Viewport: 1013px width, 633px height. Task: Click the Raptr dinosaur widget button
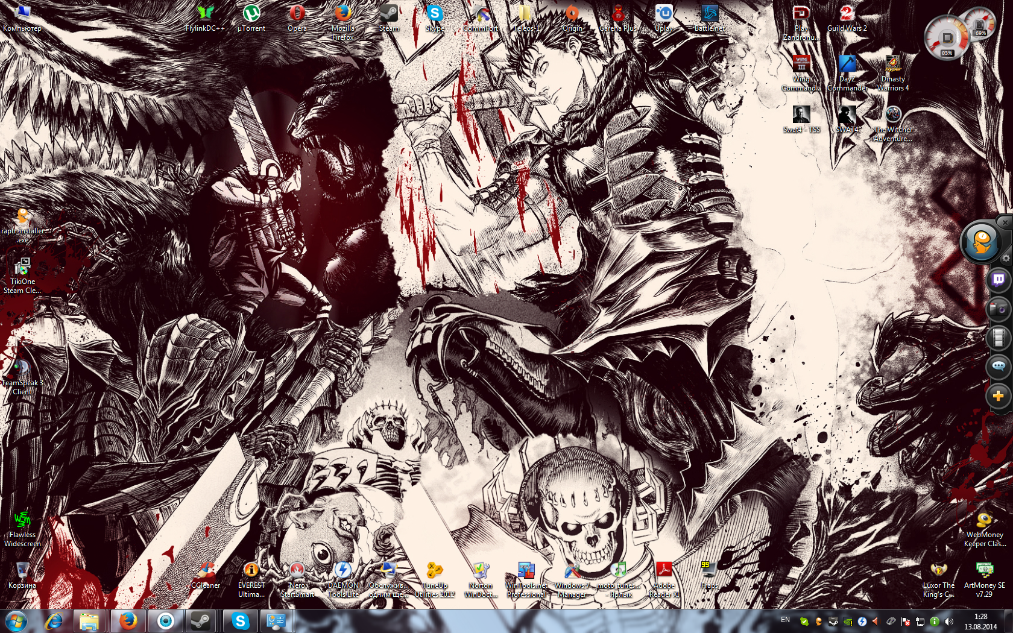(x=982, y=242)
